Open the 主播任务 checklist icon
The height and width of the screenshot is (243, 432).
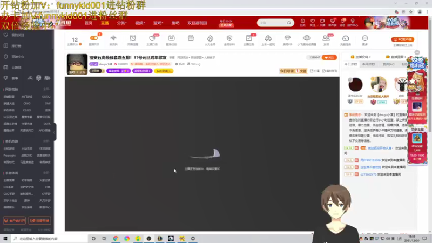[249, 38]
